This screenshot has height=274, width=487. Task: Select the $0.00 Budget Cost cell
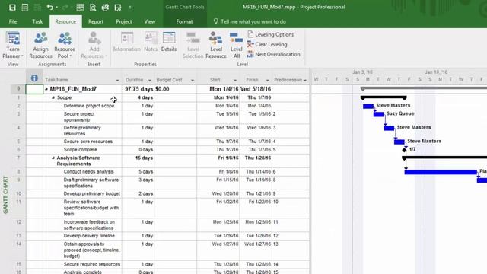click(176, 89)
